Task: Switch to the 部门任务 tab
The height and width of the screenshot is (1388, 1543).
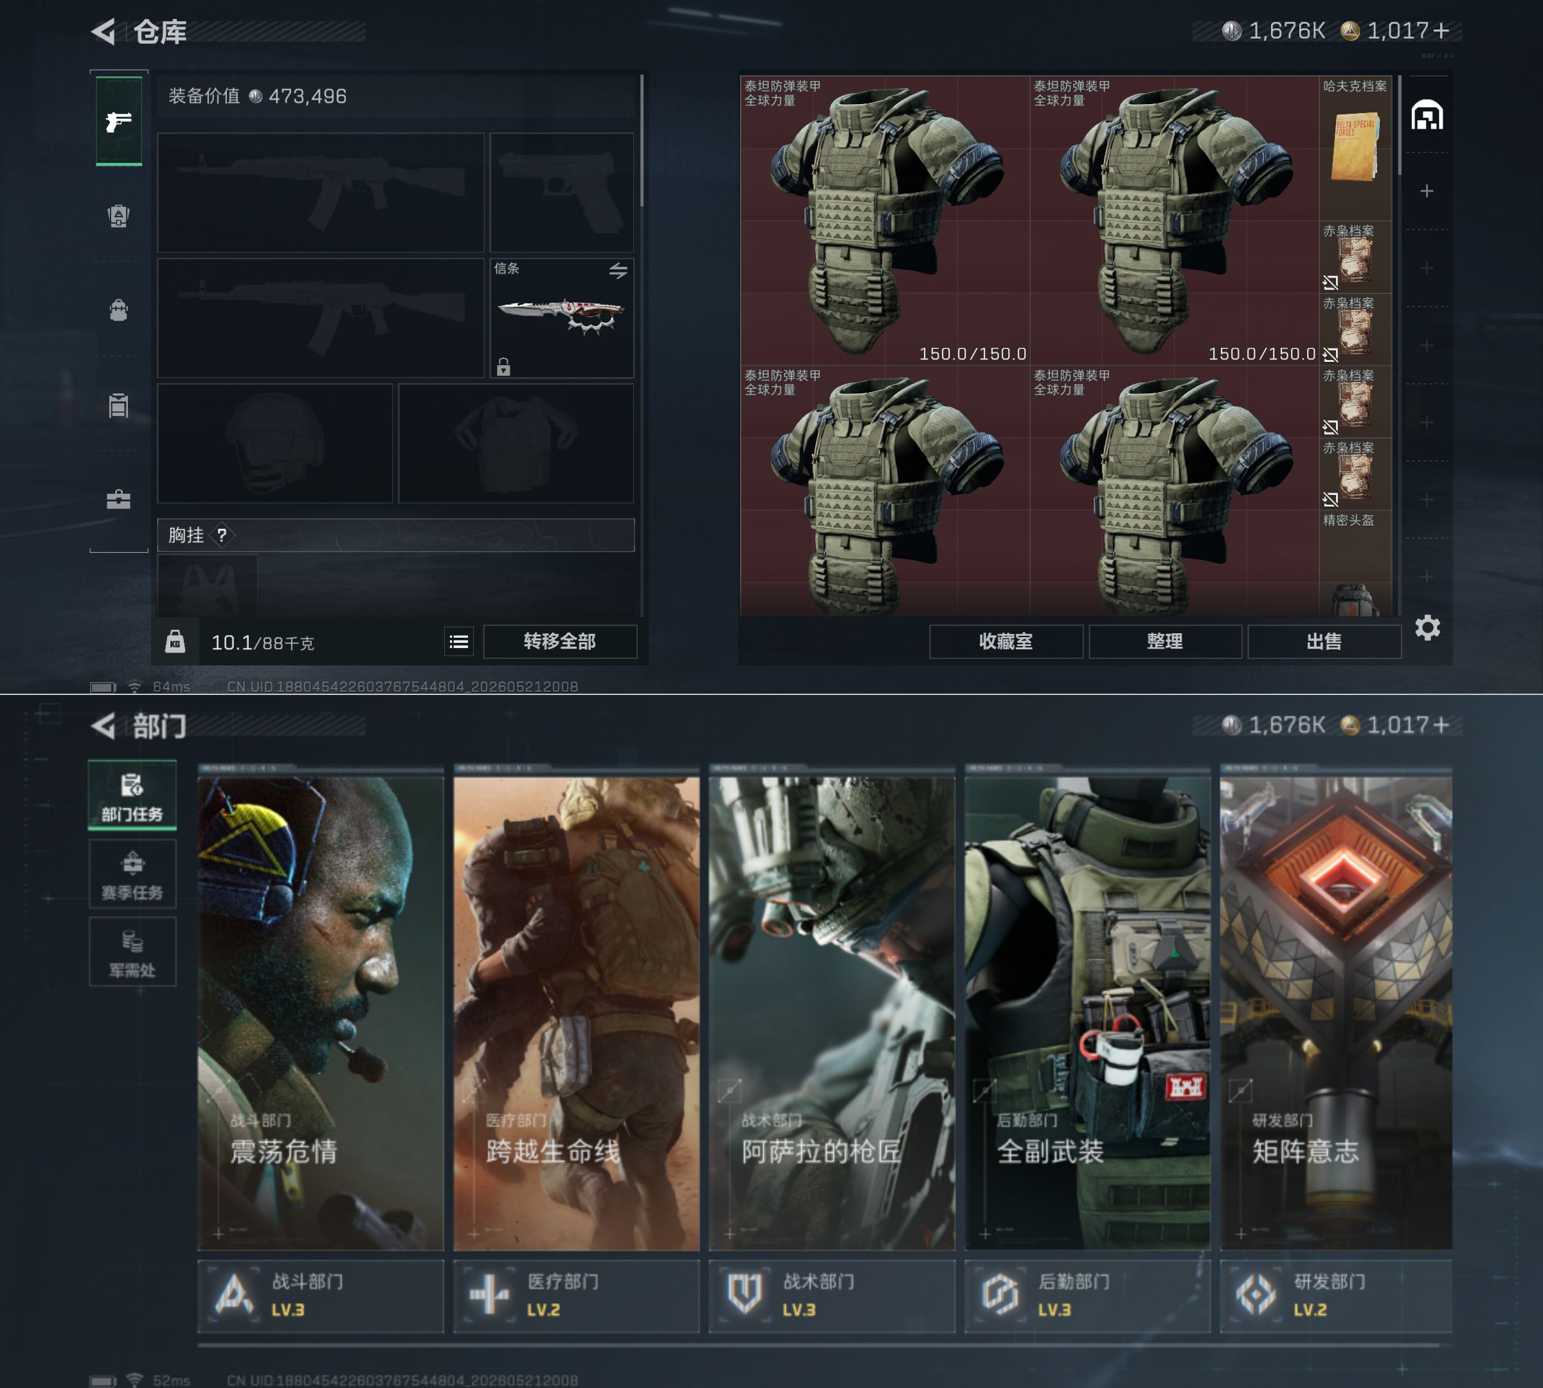Action: point(132,795)
